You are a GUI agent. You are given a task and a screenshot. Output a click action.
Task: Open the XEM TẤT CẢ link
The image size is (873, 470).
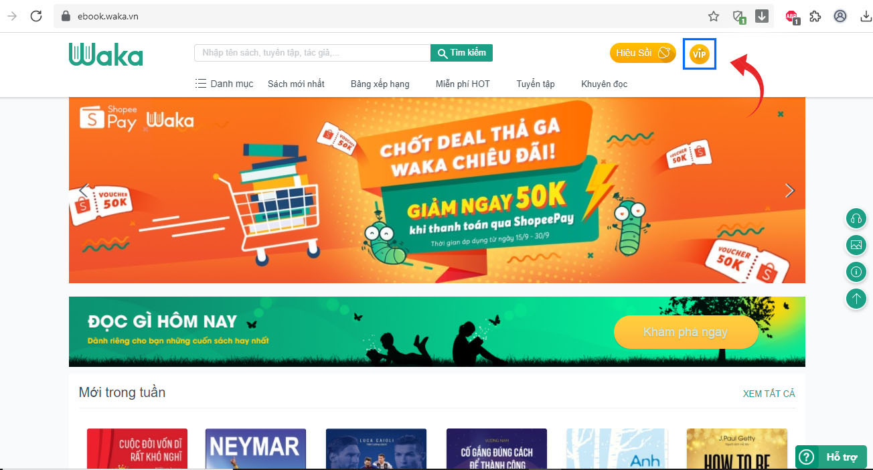coord(769,394)
